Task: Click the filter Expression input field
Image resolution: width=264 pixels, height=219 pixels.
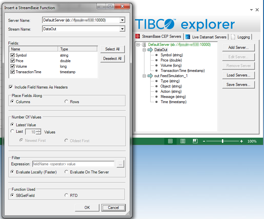Action: 73,164
